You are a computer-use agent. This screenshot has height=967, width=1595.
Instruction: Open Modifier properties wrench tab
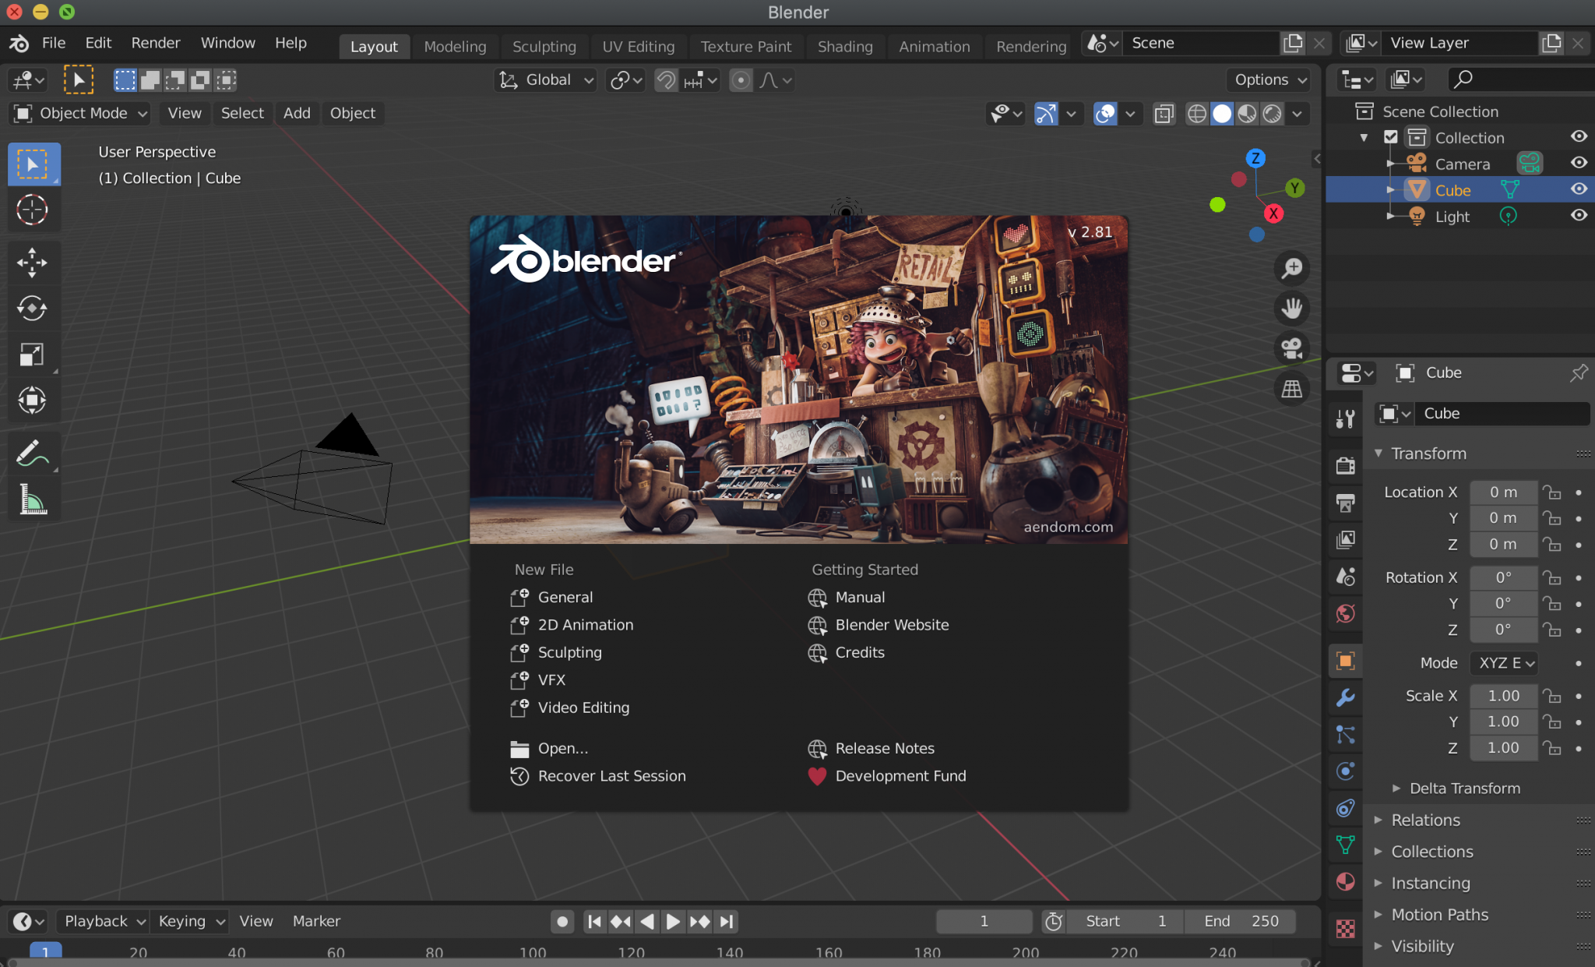click(x=1345, y=697)
